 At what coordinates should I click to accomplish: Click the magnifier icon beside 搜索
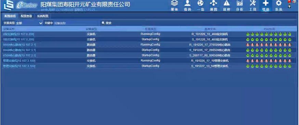pyautogui.click(x=103, y=23)
